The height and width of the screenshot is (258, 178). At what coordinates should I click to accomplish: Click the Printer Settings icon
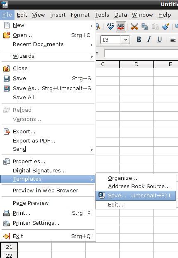[7, 223]
